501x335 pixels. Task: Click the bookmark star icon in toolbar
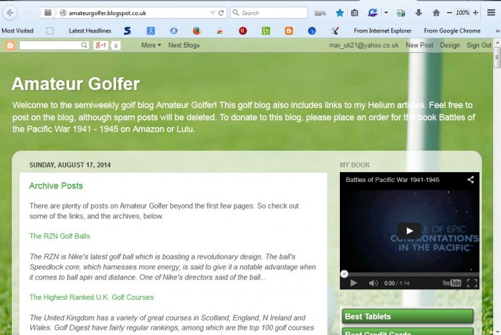point(339,12)
